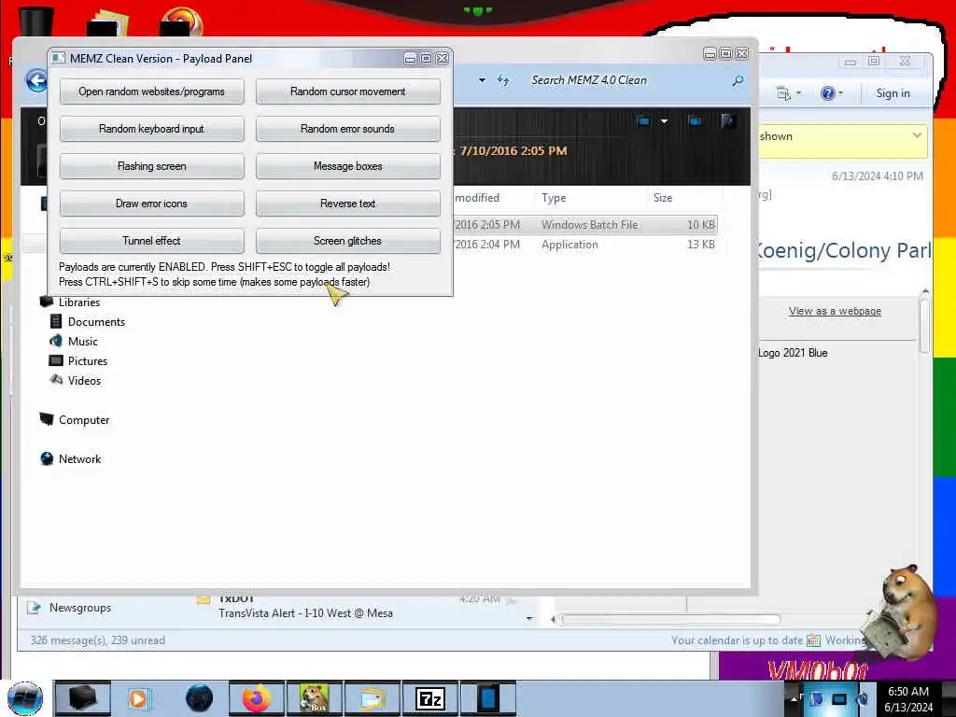Select Documents library
The image size is (956, 717).
coord(96,322)
